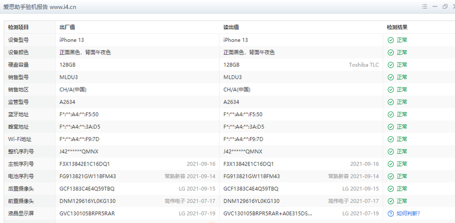Click the green check icon for 电池序列号
Image resolution: width=455 pixels, height=223 pixels.
391,177
